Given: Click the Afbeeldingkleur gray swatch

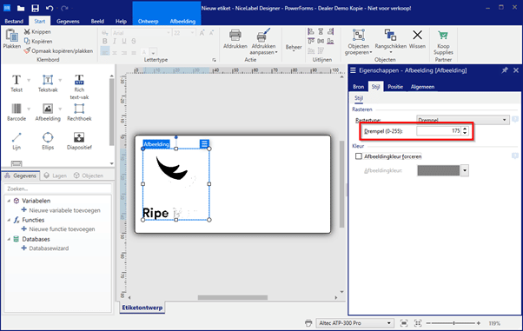Looking at the screenshot, I should [439, 170].
